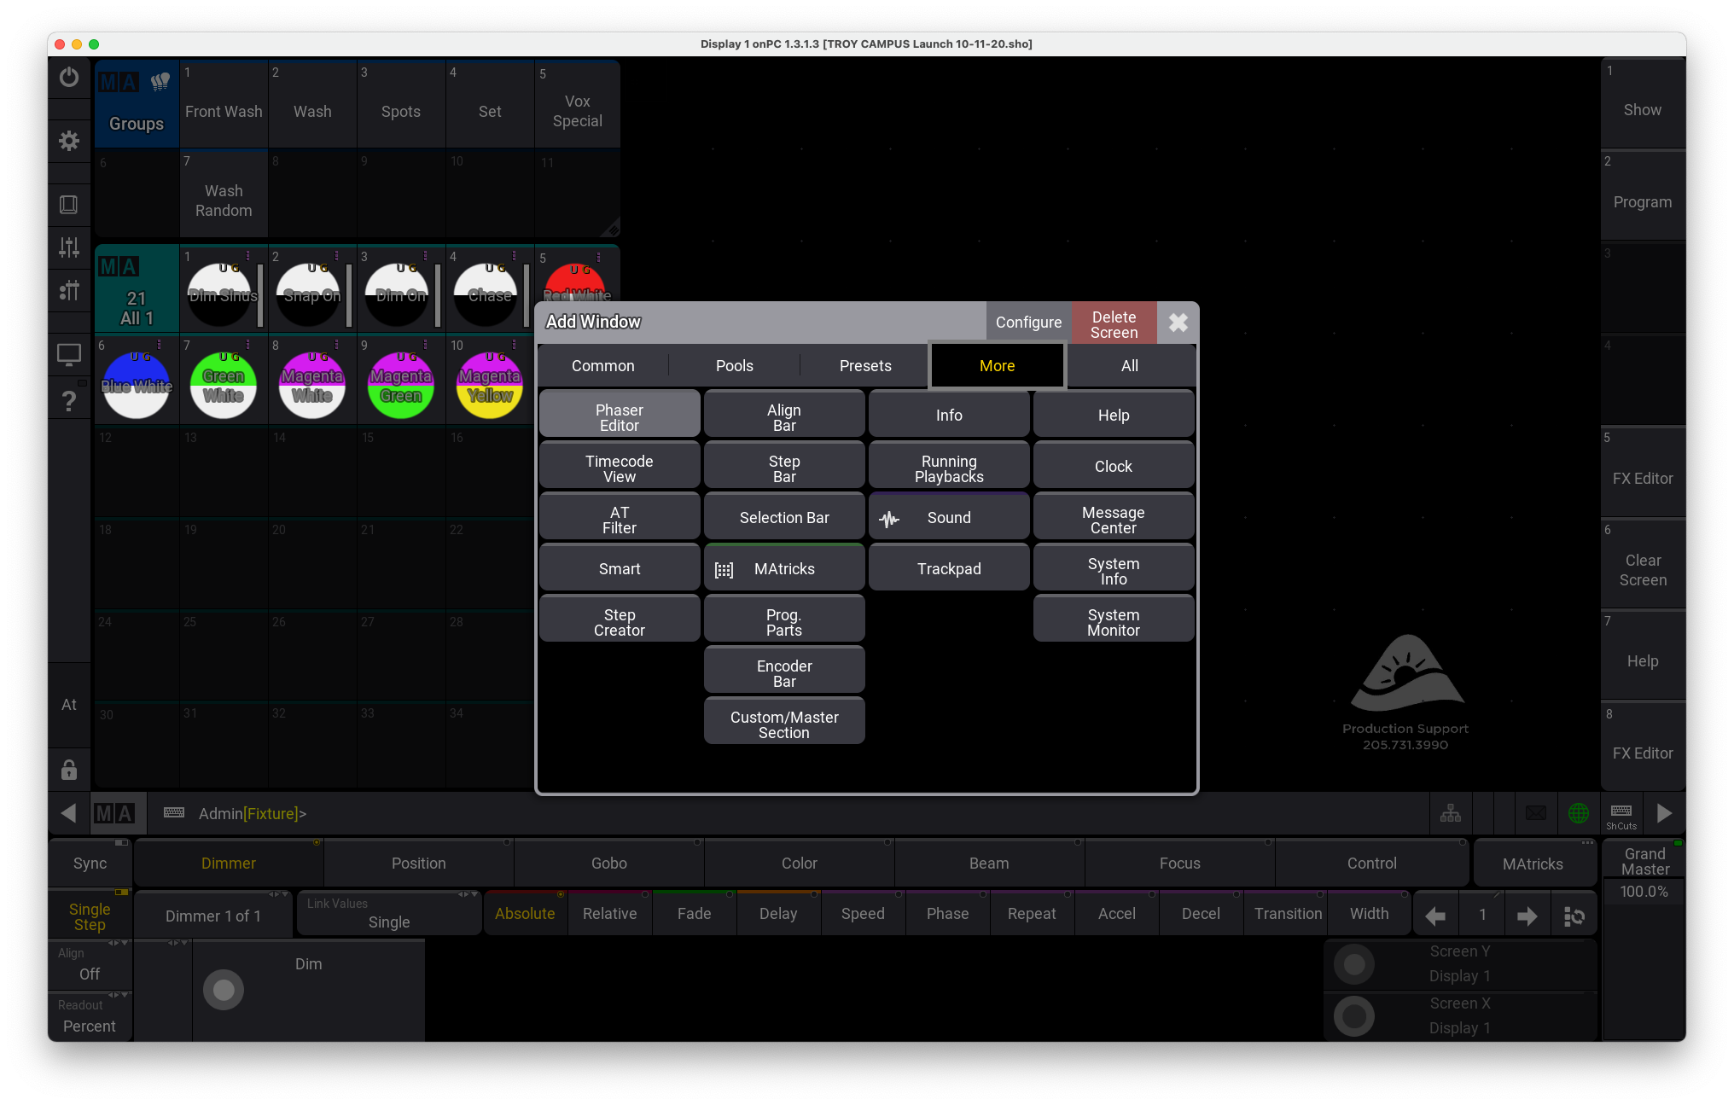Switch to the Pools tab
Viewport: 1734px width, 1105px height.
click(x=735, y=366)
